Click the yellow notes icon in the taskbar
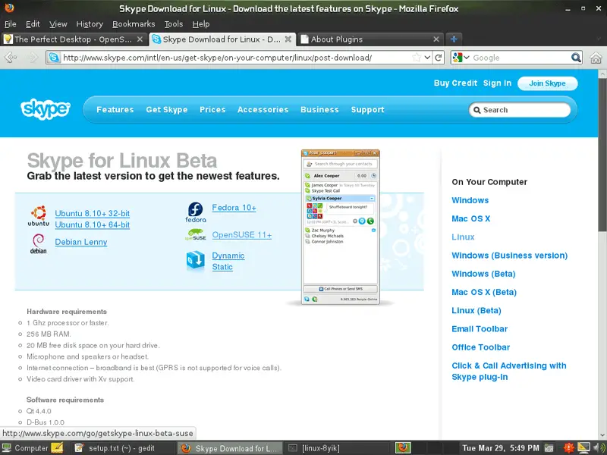 [x=57, y=447]
